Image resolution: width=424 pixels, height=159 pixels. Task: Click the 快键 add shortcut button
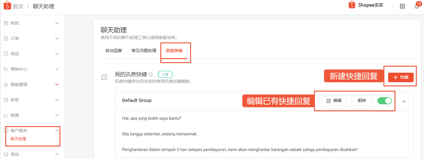point(401,77)
